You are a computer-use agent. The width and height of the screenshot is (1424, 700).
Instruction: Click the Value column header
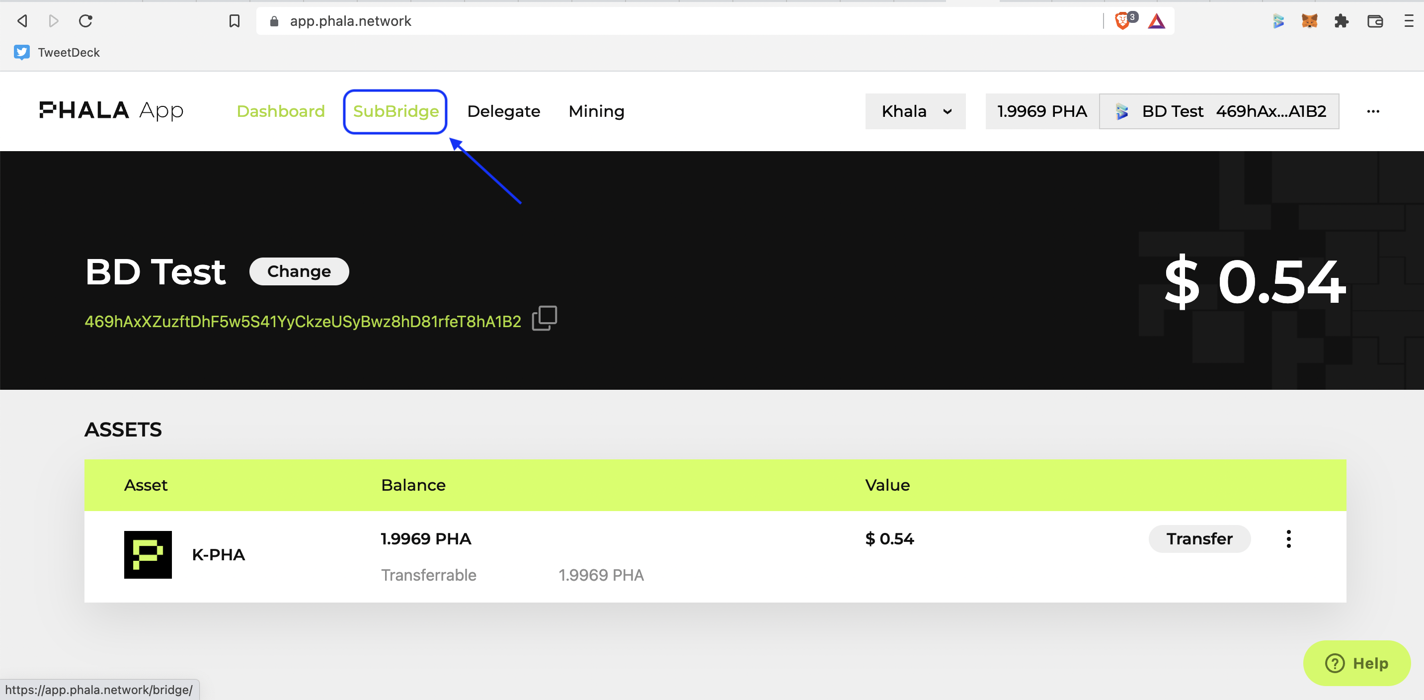[887, 485]
